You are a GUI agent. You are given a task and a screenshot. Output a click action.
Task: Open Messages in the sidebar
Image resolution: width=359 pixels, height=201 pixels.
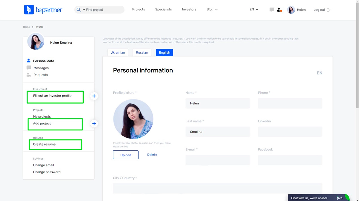pyautogui.click(x=41, y=68)
